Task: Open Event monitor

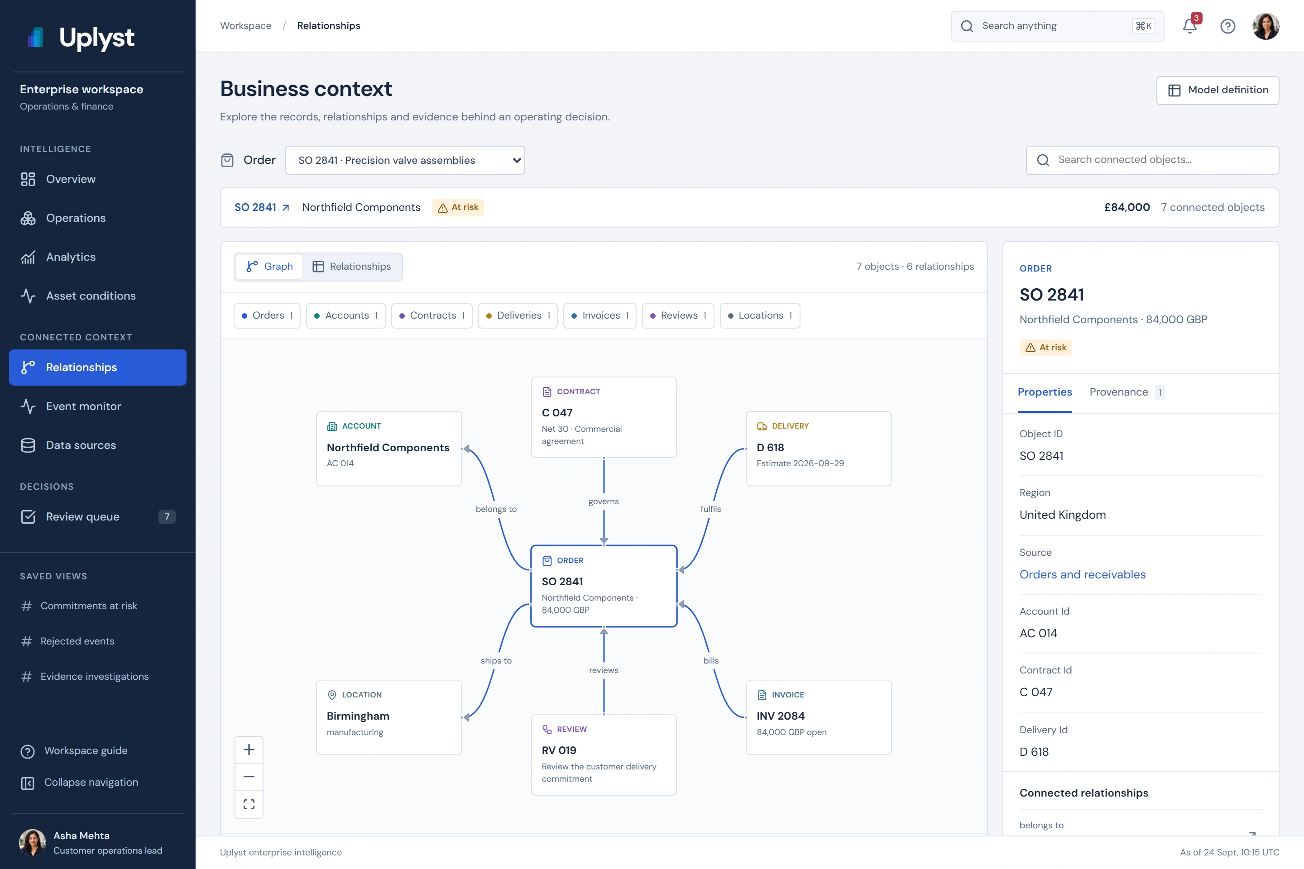Action: click(98, 406)
